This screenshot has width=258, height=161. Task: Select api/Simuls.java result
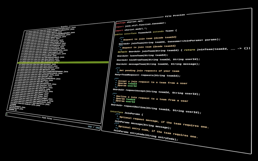(32, 89)
